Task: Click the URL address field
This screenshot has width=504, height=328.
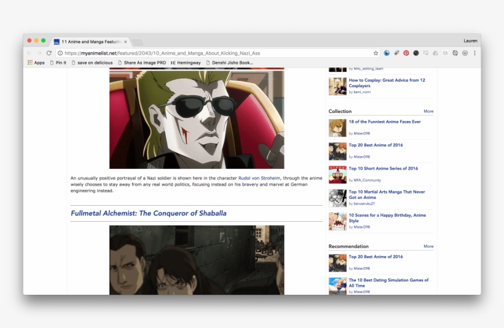Action: 218,53
